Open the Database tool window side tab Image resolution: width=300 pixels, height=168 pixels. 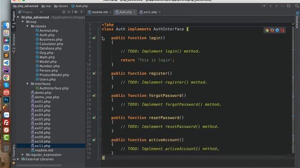[297, 20]
